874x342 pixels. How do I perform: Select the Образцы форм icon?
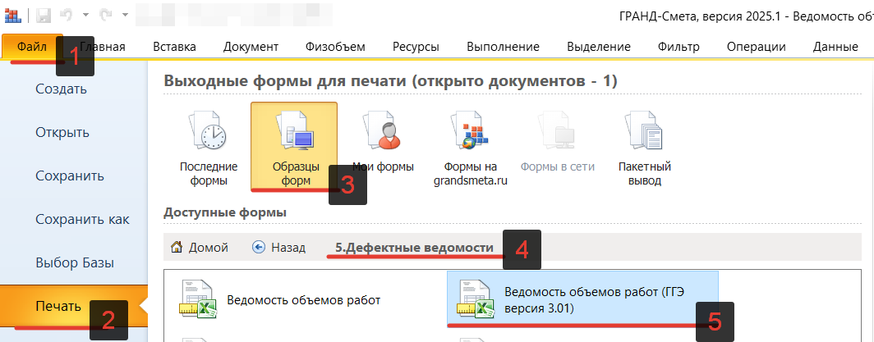tap(294, 146)
